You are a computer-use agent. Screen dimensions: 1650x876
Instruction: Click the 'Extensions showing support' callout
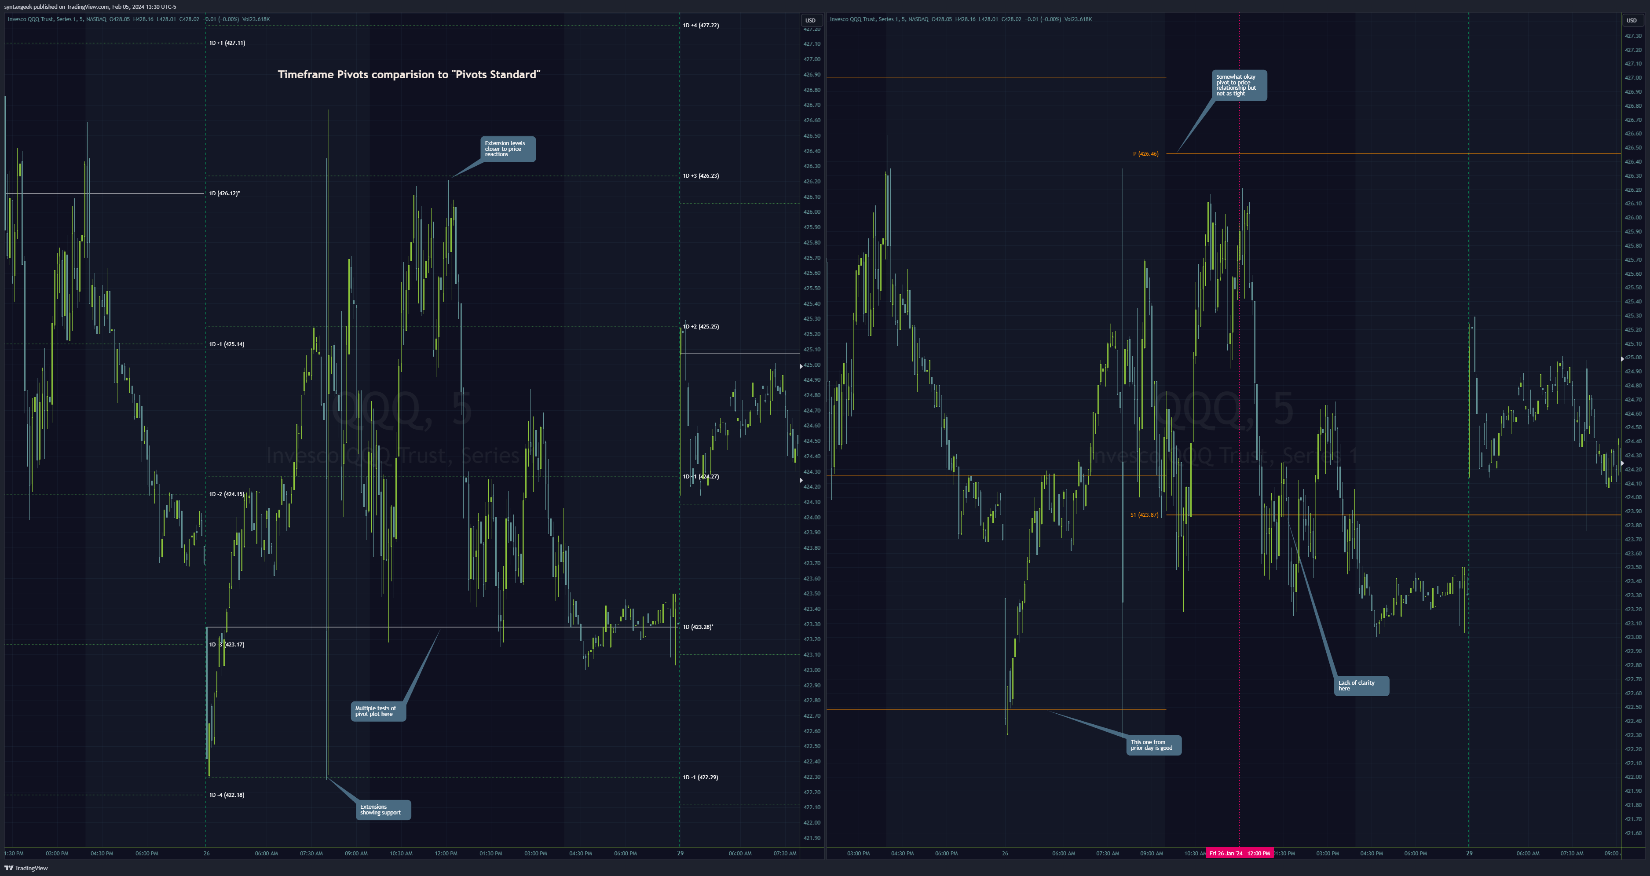coord(383,810)
